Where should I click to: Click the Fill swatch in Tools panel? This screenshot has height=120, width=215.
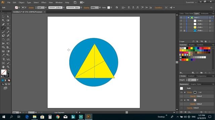(x=4, y=72)
